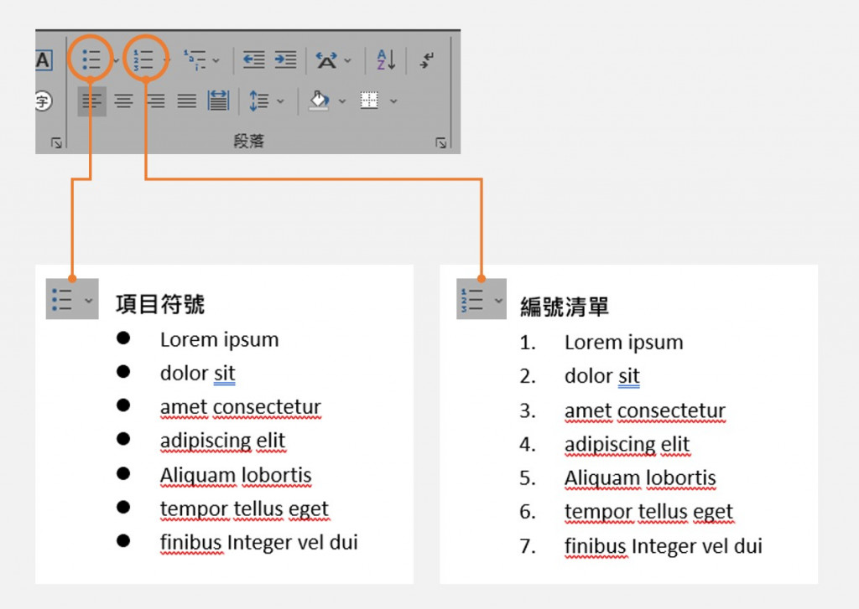Viewport: 859px width, 609px height.
Task: Expand the Multilevel List dropdown arrow
Action: coord(216,60)
